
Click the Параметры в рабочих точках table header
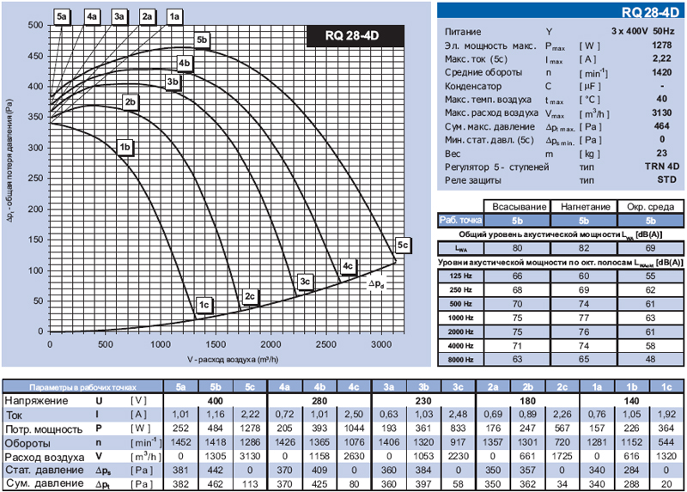(82, 387)
